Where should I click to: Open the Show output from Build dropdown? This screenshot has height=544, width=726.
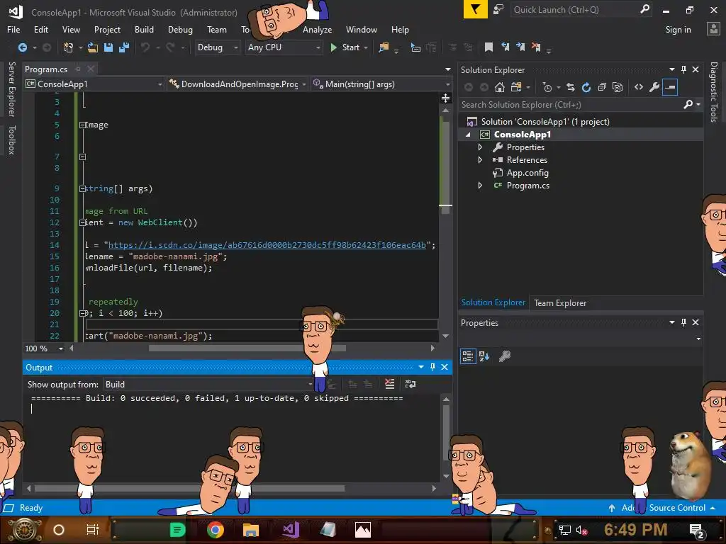(208, 385)
